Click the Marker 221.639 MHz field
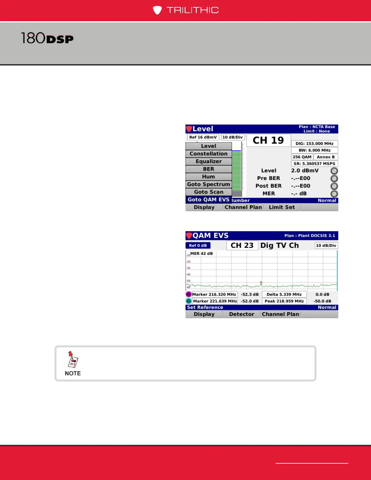 215,301
